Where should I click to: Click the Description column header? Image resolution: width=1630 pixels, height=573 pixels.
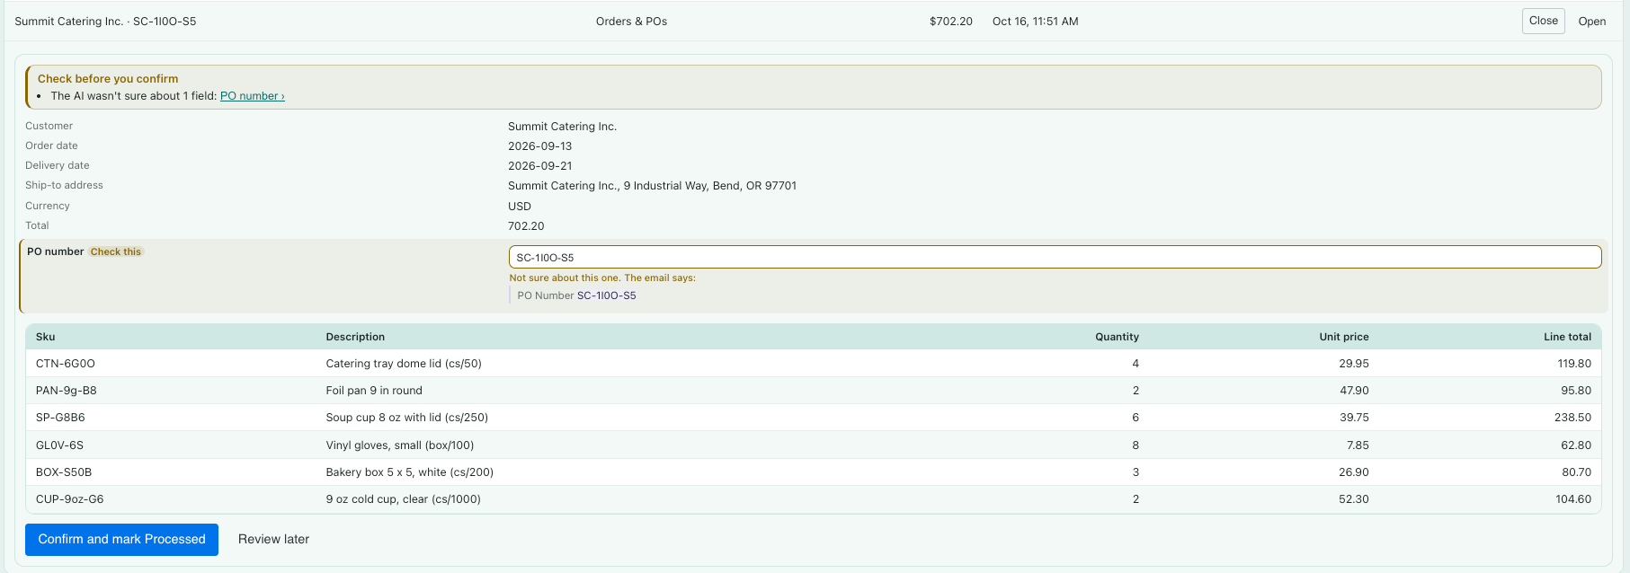point(355,337)
